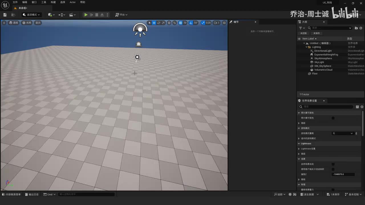Toggle grid snapping in viewport toolbar
This screenshot has height=205, width=365.
181,23
